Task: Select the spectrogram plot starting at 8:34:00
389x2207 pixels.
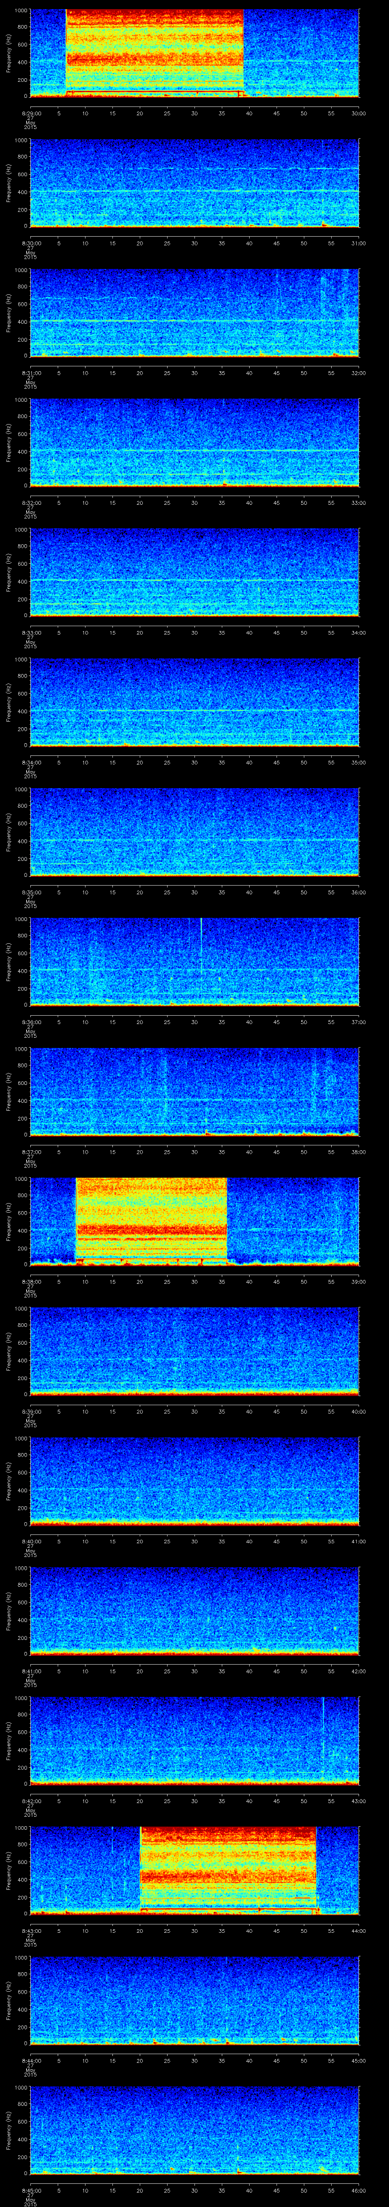Action: point(194,703)
